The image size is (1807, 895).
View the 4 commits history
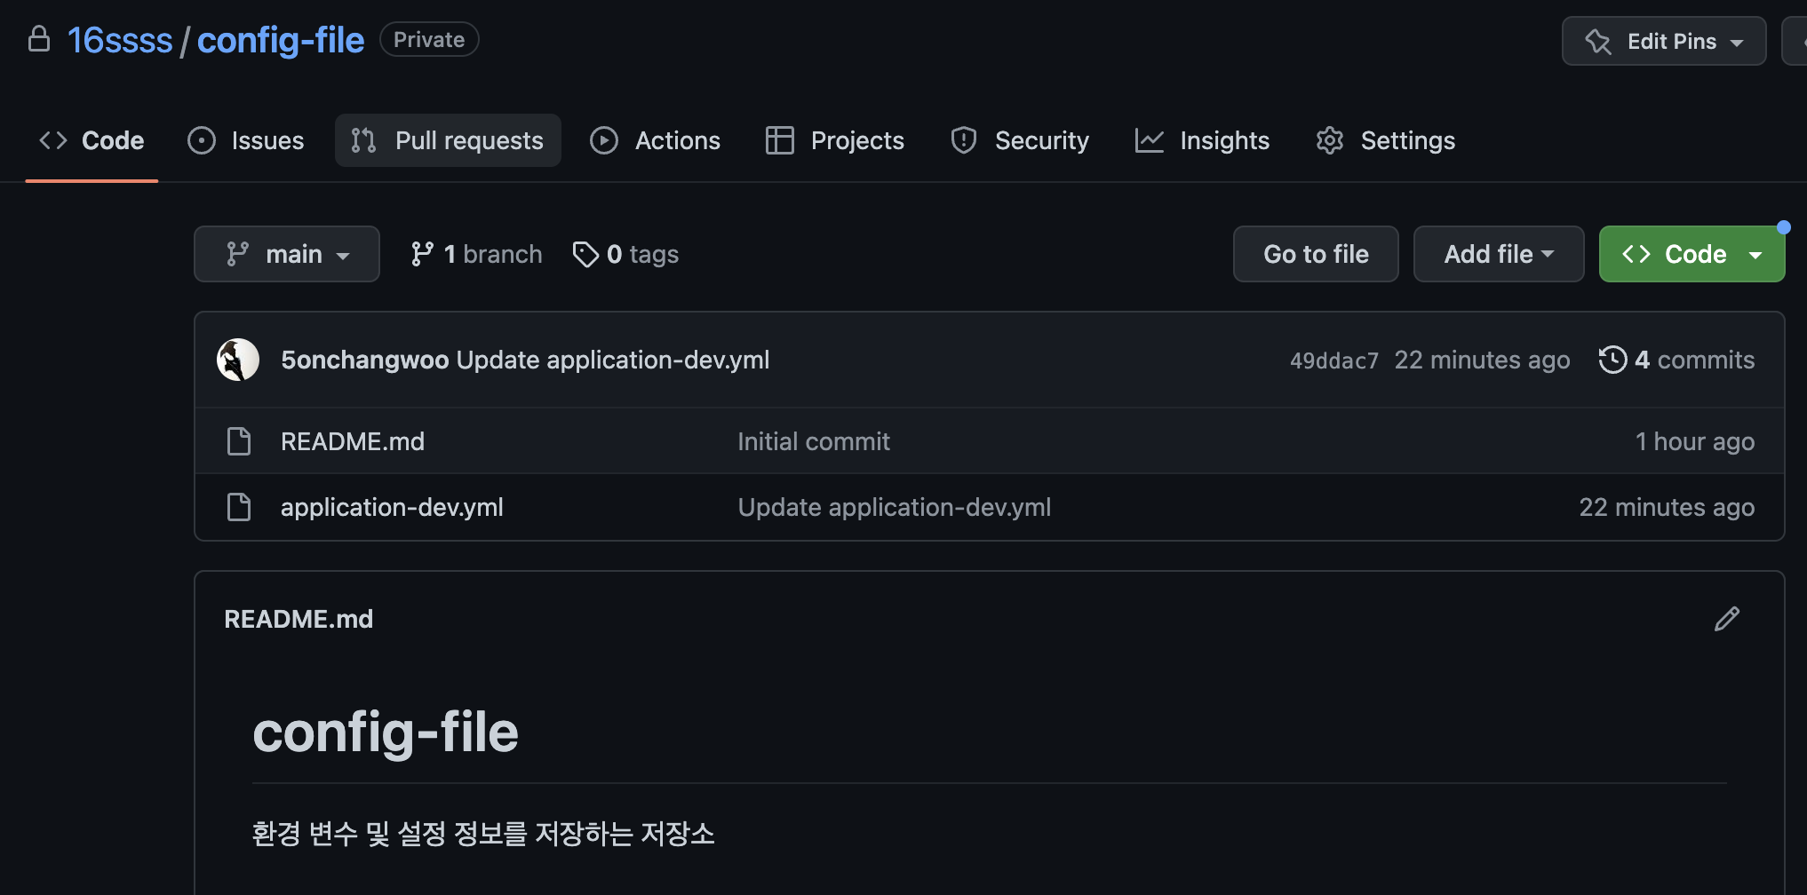click(1676, 360)
